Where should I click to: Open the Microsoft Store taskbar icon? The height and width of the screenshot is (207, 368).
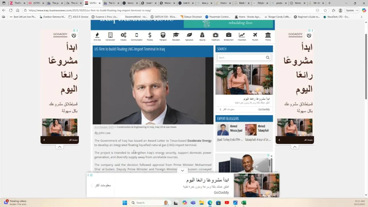[x=218, y=203]
